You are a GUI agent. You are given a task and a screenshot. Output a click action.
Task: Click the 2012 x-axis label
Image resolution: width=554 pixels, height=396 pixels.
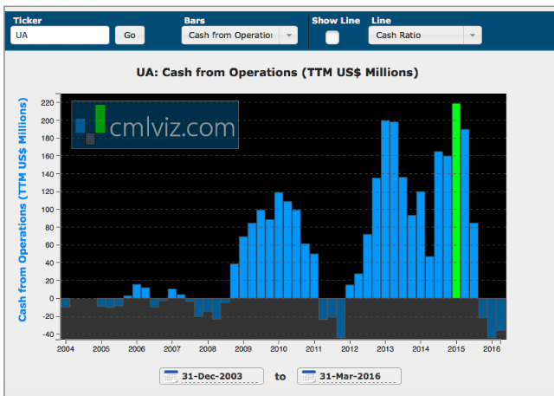coord(350,349)
